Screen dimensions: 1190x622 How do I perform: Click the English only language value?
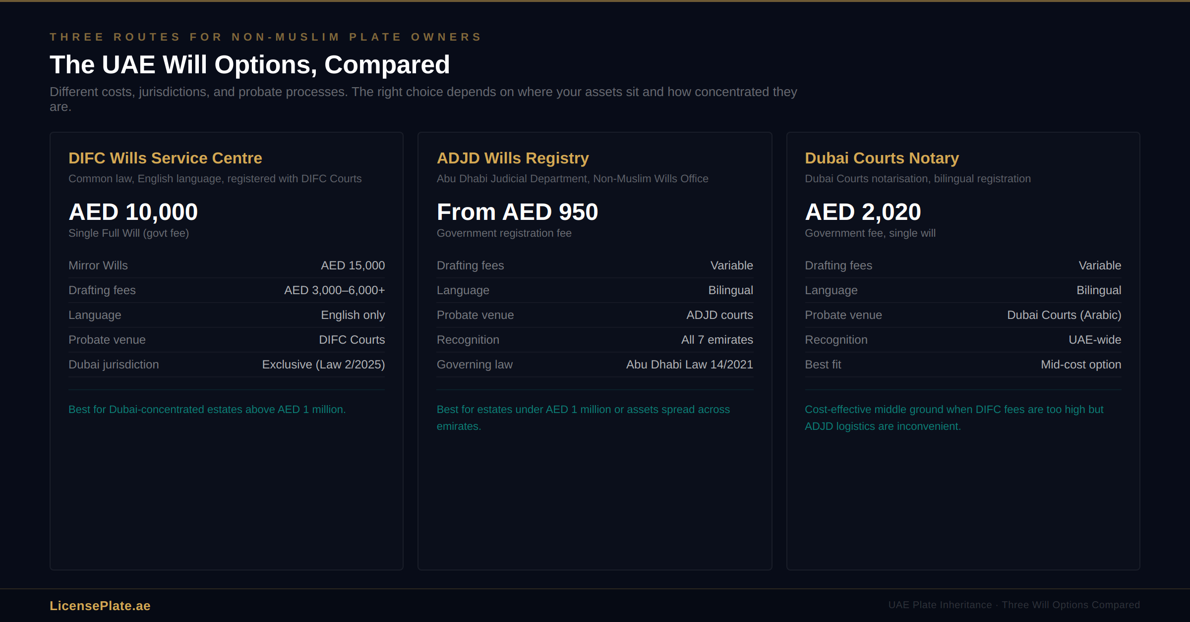coord(353,315)
